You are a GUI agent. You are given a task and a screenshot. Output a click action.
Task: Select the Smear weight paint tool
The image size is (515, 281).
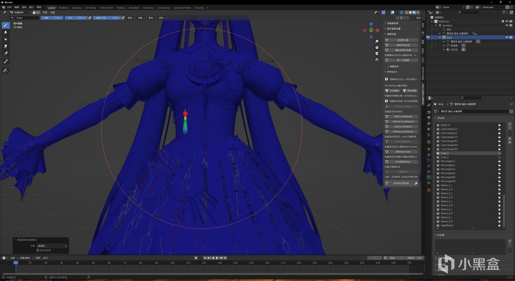click(x=6, y=46)
